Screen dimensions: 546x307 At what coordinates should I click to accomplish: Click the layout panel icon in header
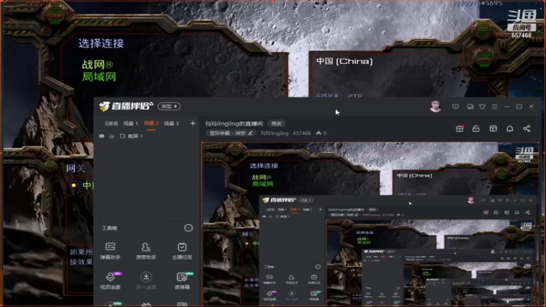[x=493, y=128]
